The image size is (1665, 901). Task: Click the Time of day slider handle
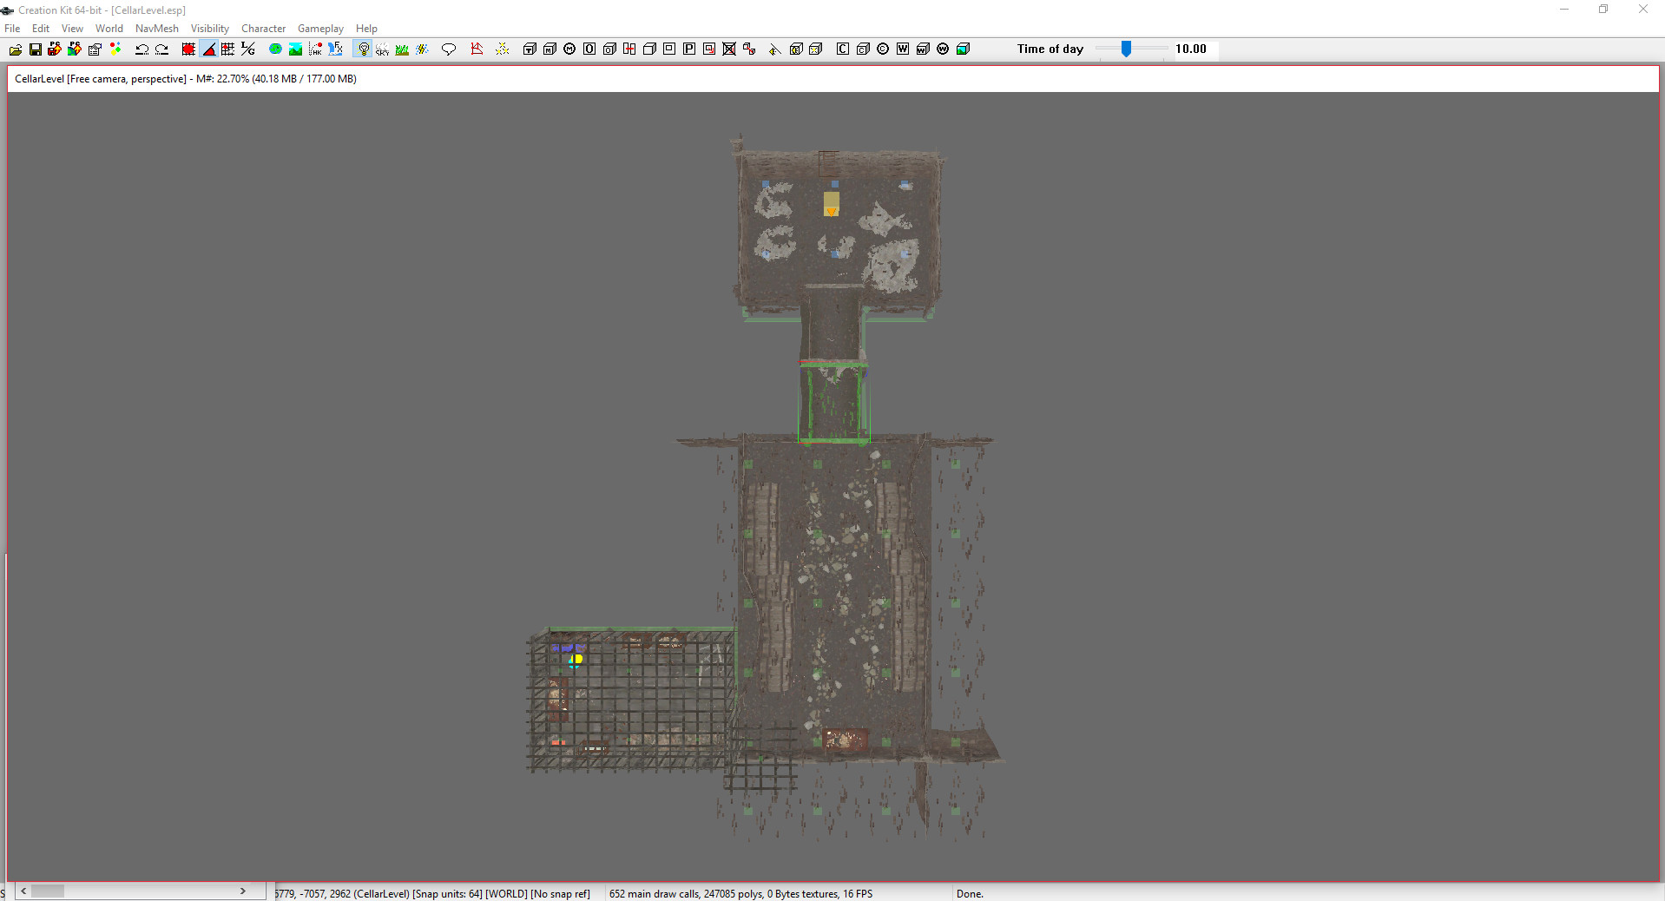coord(1126,49)
